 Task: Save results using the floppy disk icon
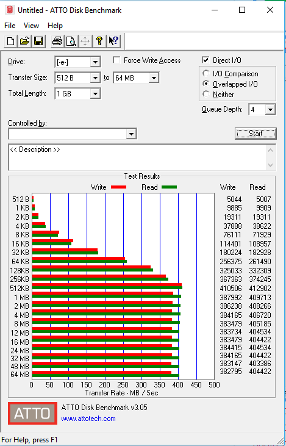point(38,41)
